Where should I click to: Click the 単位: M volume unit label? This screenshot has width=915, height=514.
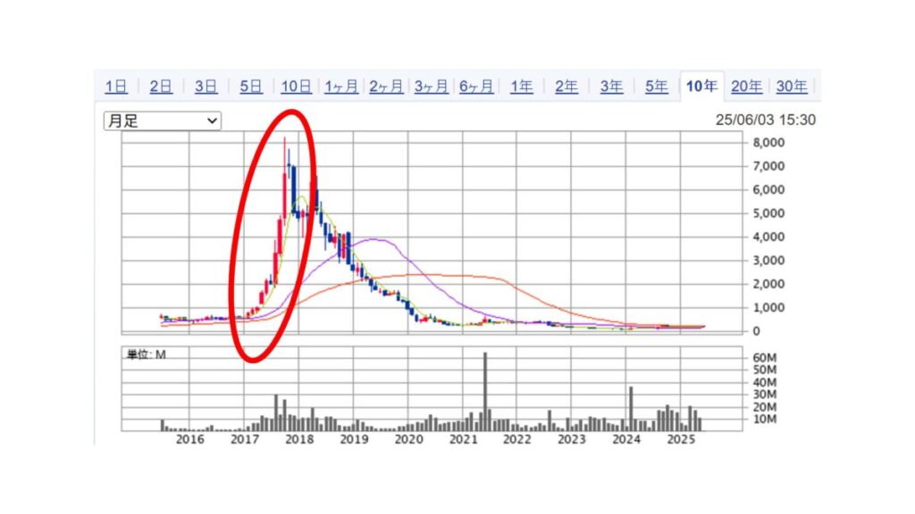tap(146, 354)
